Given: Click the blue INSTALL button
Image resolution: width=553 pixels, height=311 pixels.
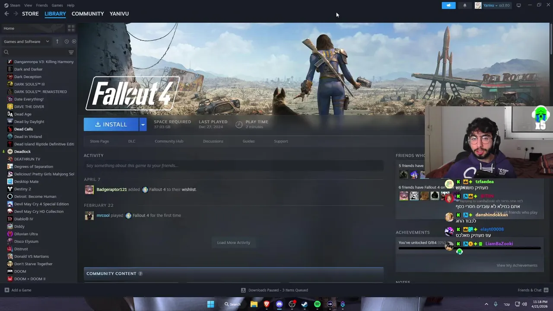Looking at the screenshot, I should tap(111, 124).
